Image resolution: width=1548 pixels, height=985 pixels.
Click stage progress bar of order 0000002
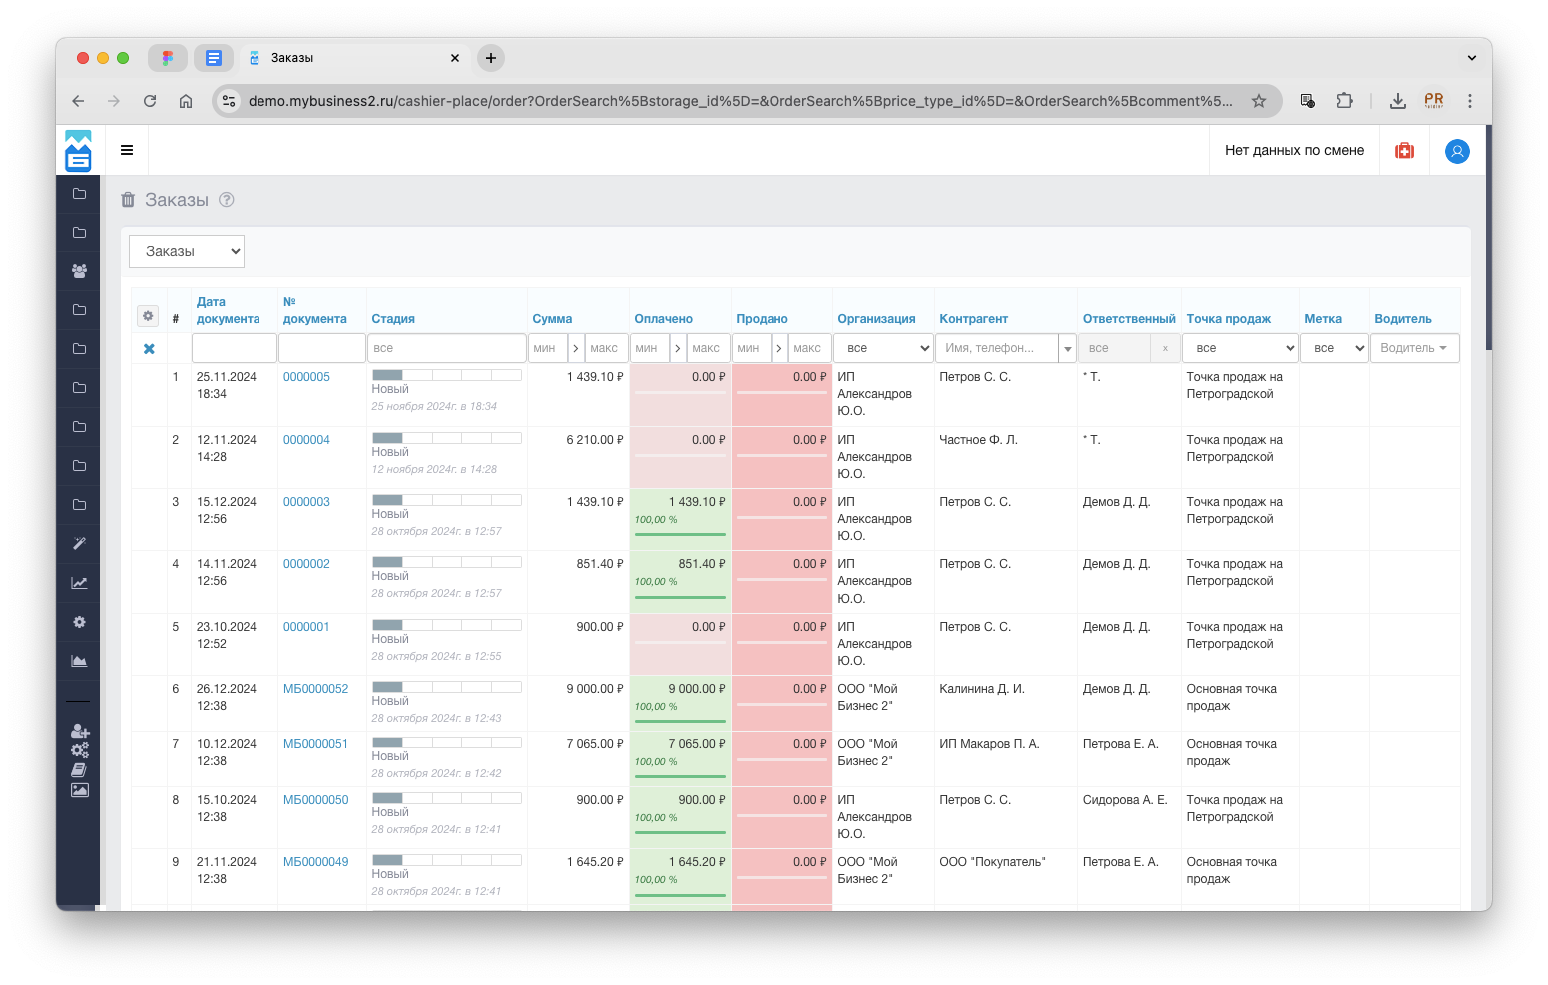[x=446, y=562]
